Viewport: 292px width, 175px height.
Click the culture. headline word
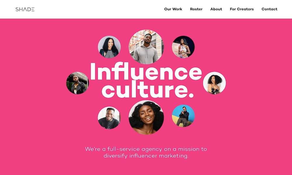coord(148,89)
